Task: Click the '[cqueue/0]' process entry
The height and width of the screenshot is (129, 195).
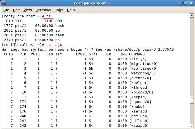Action: click(140, 102)
